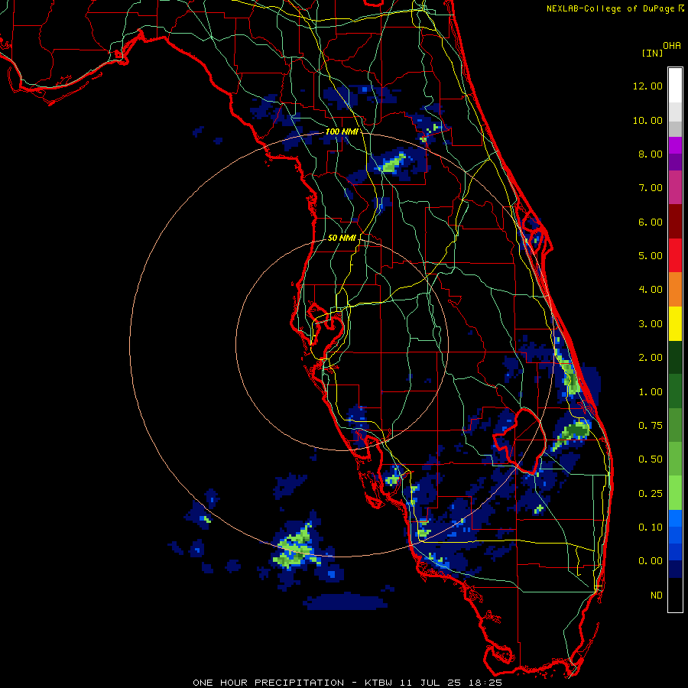688x688 pixels.
Task: Click the 0.50 legend value
Action: click(651, 459)
